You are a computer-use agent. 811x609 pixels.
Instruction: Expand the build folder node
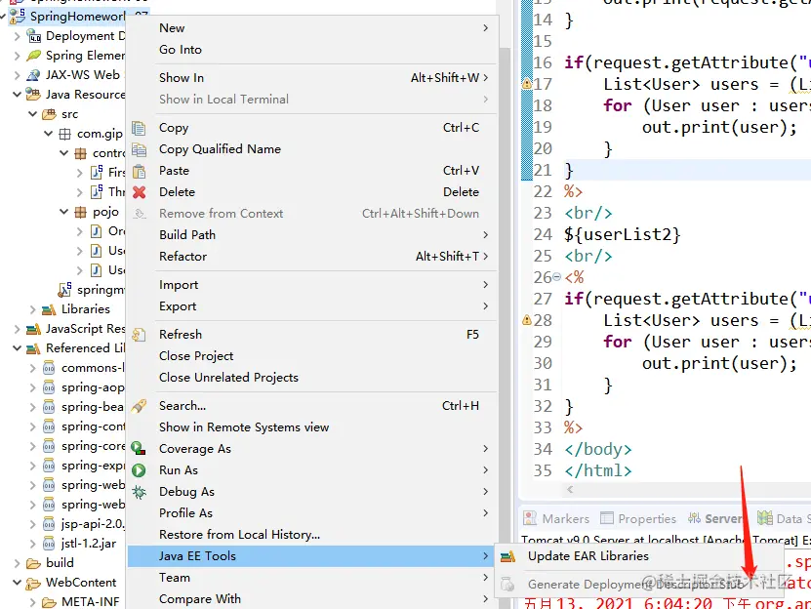point(17,563)
